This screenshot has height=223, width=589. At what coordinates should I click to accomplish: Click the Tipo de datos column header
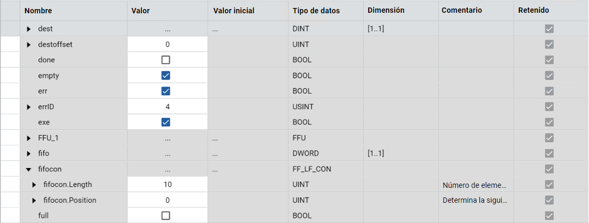316,10
